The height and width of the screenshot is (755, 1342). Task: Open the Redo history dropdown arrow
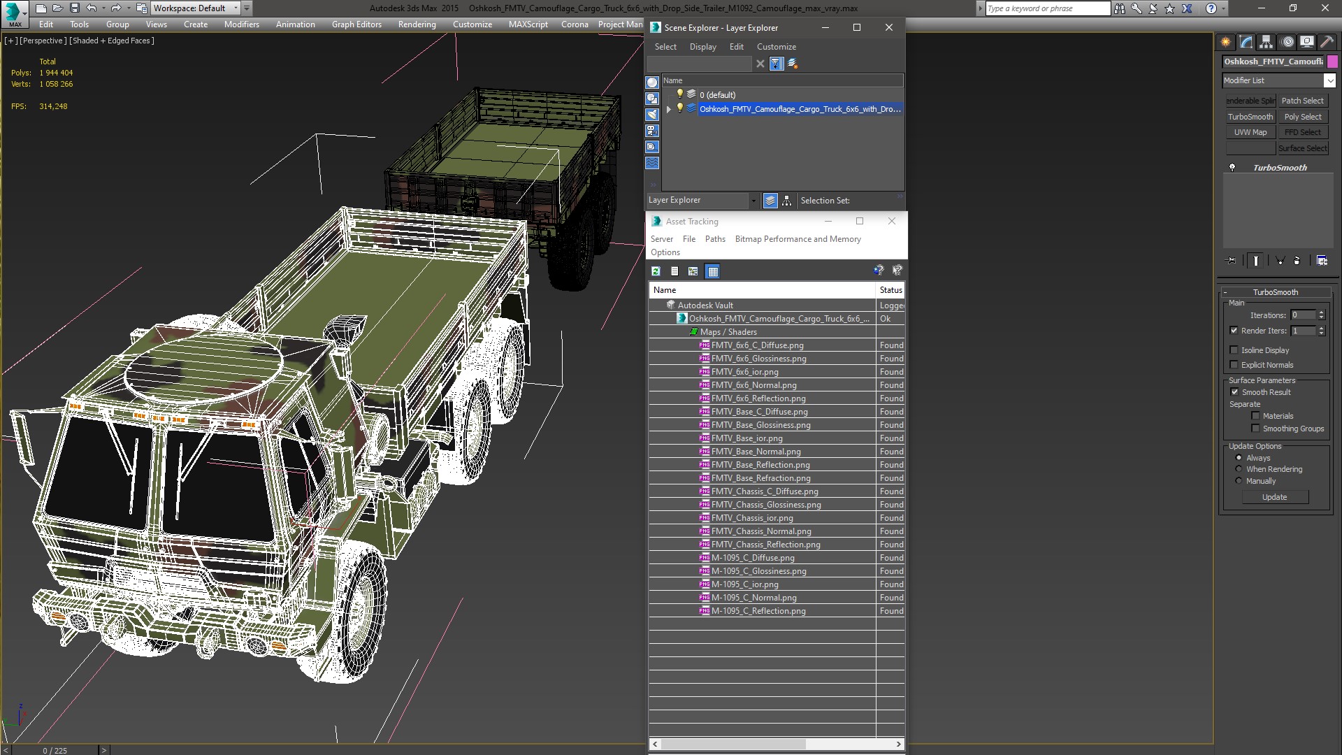(129, 8)
